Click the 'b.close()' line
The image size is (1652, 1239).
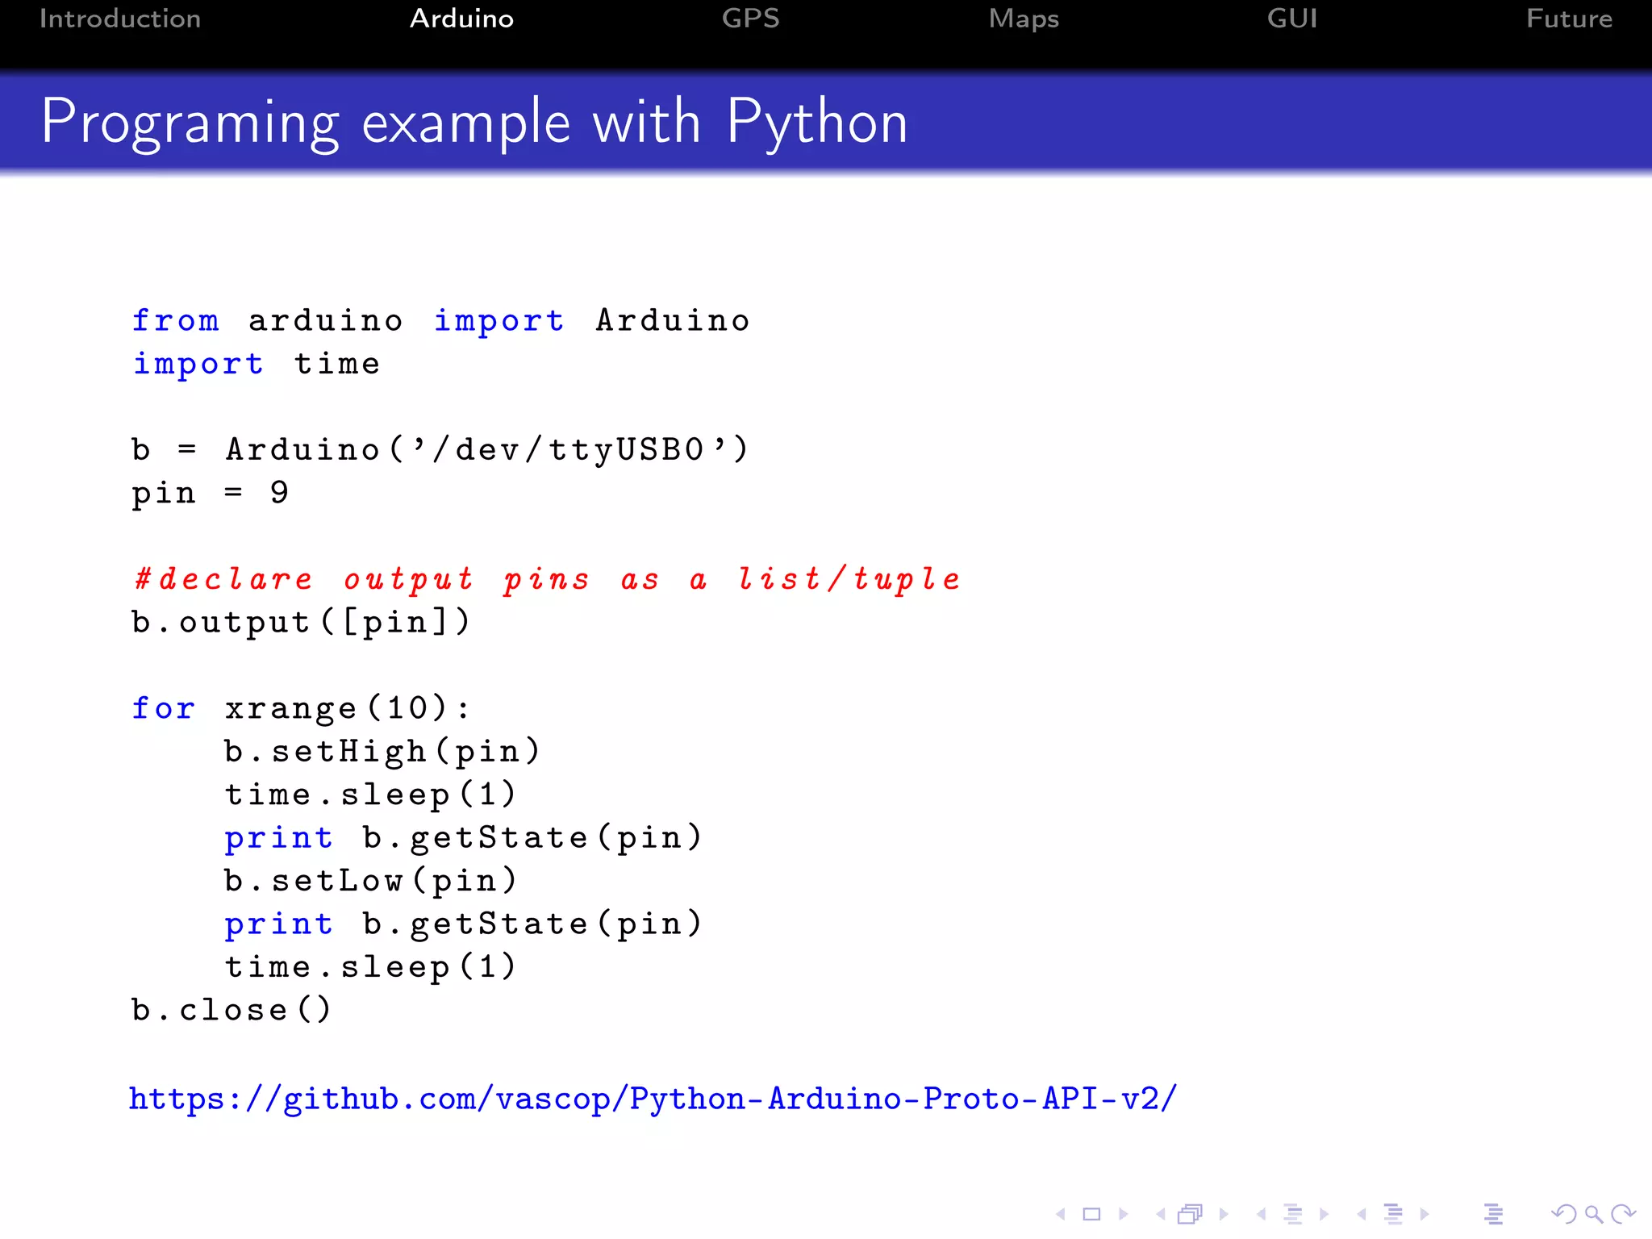(x=232, y=1009)
